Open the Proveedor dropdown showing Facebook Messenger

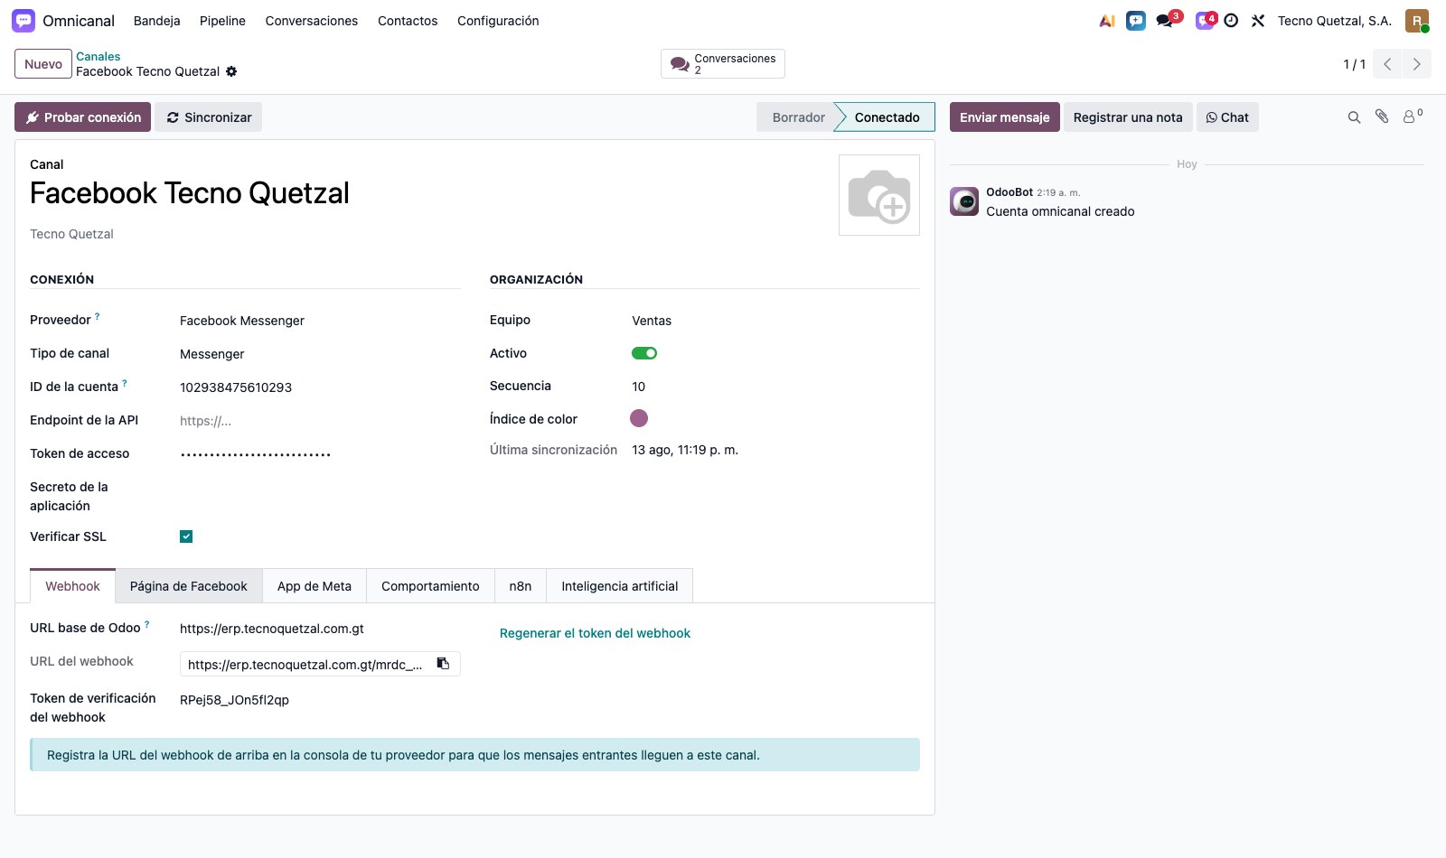[x=320, y=321]
